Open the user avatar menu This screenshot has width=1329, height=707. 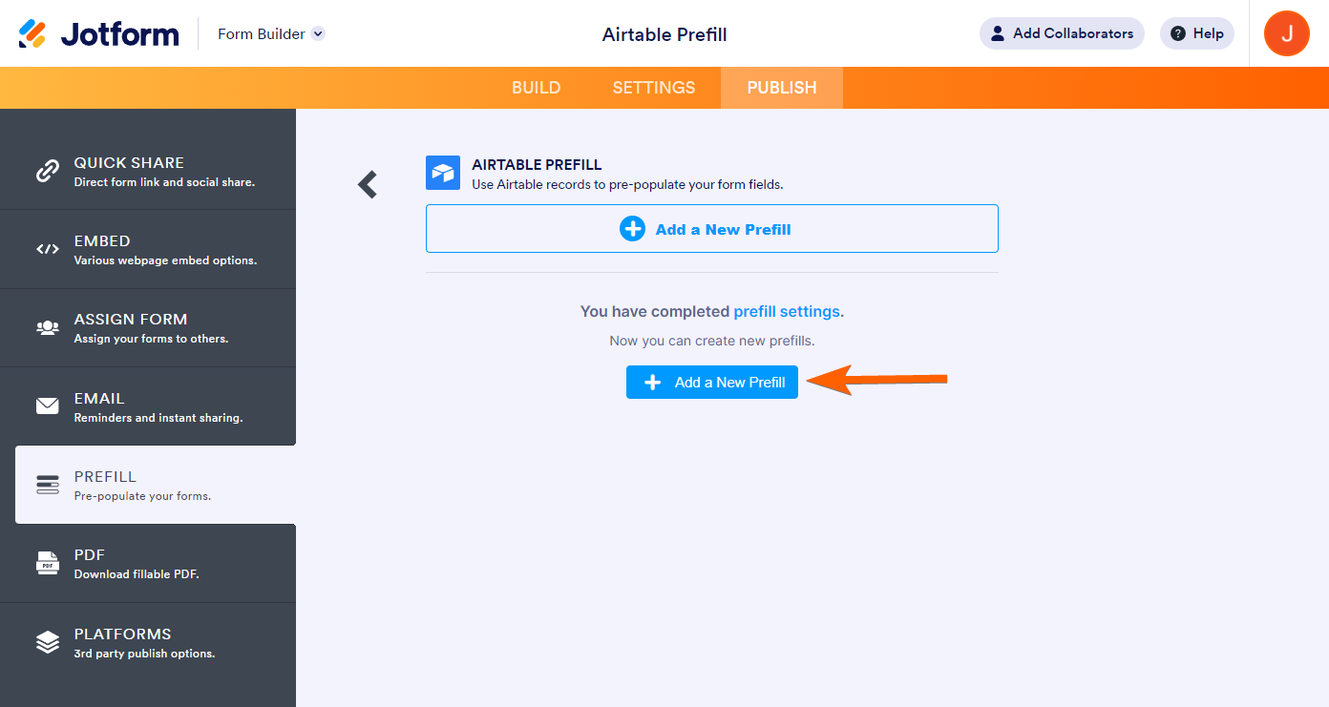(x=1286, y=33)
